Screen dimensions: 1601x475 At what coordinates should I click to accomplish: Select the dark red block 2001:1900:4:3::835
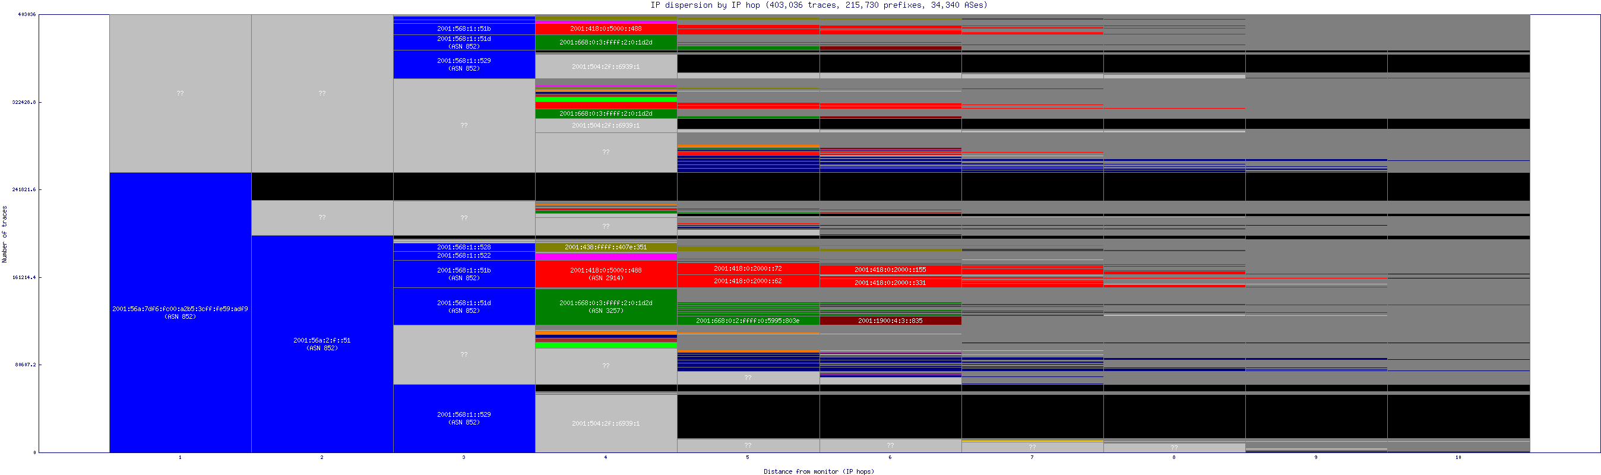pyautogui.click(x=890, y=321)
